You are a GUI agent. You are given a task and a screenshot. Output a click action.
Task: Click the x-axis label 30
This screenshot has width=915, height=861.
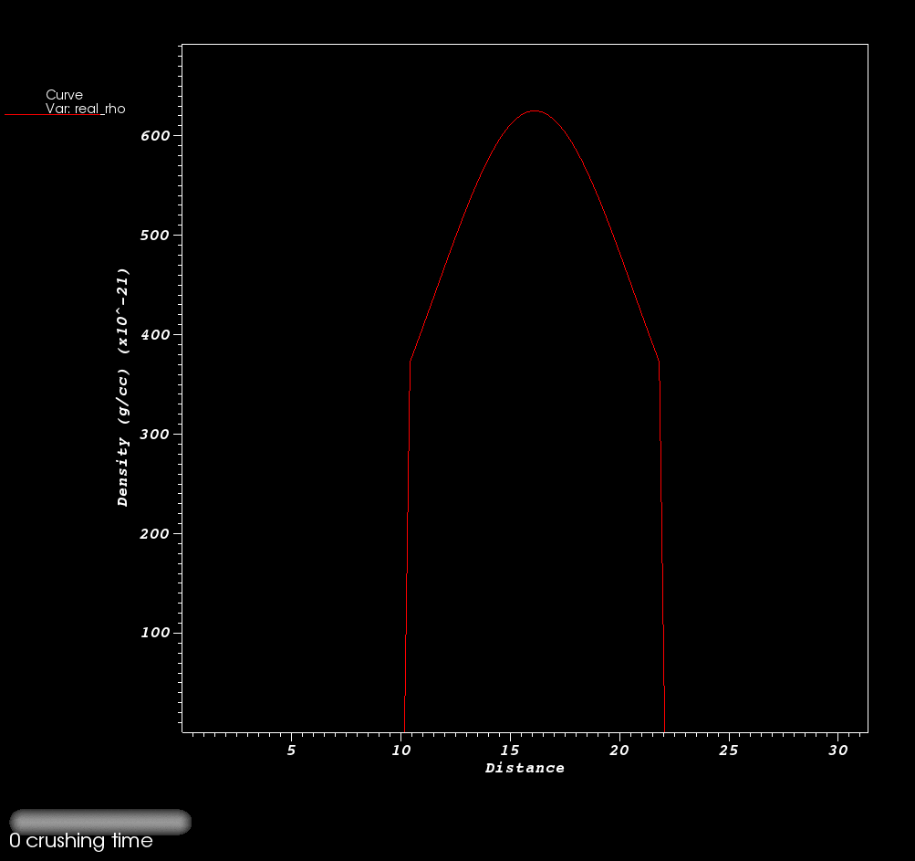coord(838,750)
